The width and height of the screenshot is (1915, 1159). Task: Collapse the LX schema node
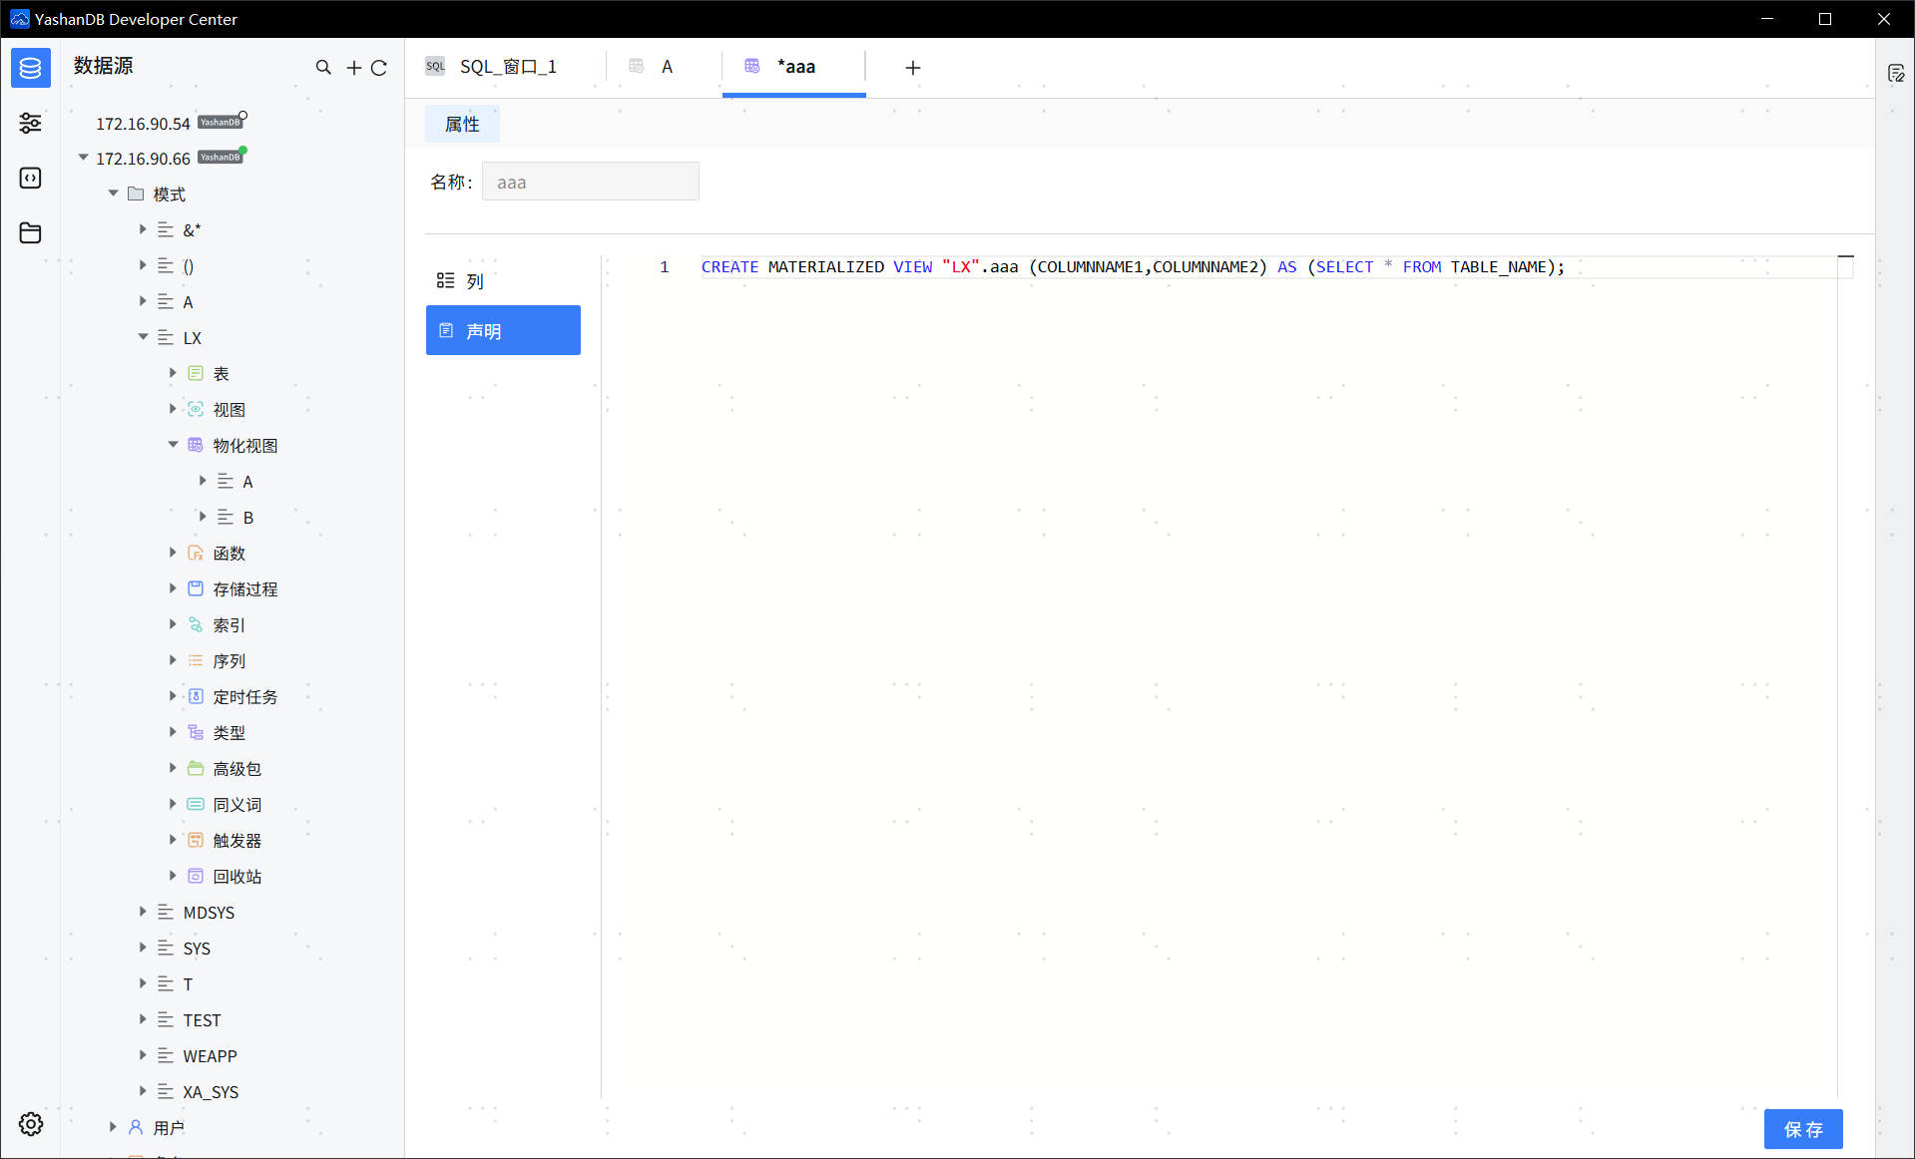143,337
